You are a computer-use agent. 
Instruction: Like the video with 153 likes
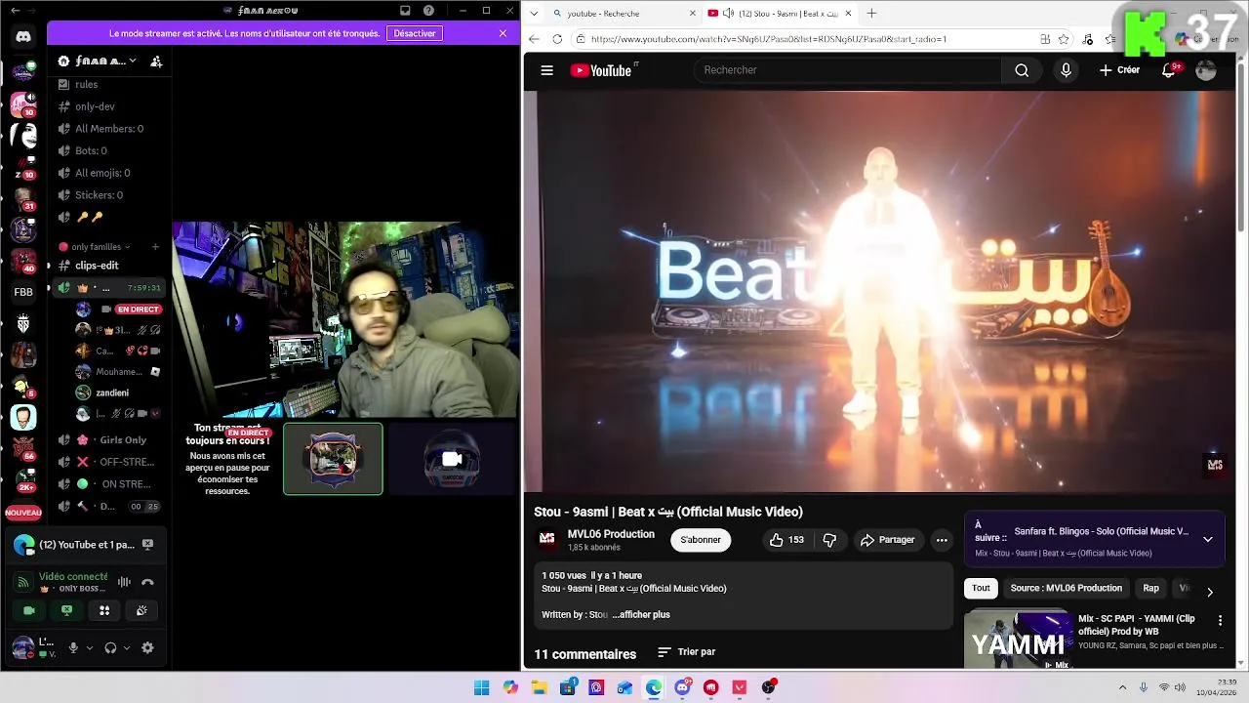click(786, 540)
